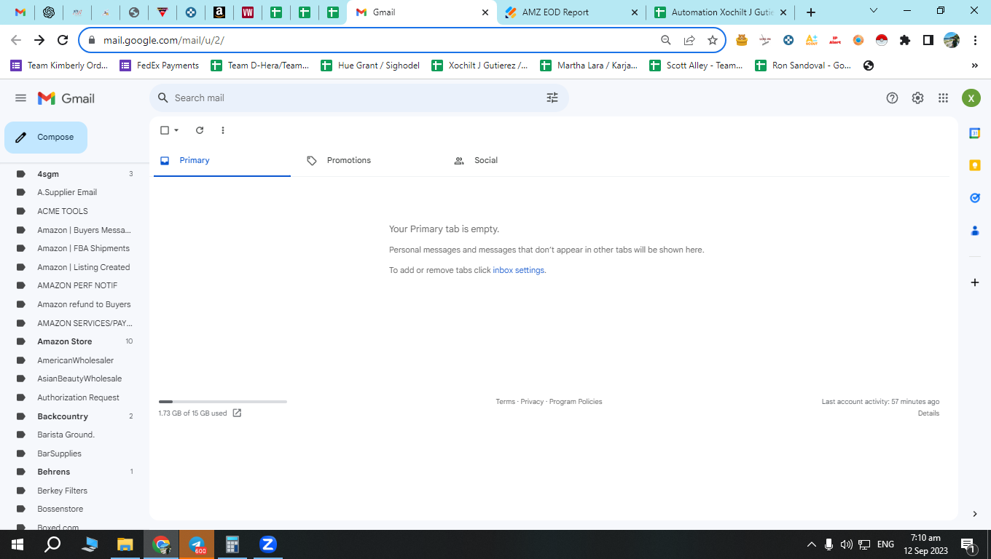Open Scott Alley bookmark

pyautogui.click(x=696, y=66)
